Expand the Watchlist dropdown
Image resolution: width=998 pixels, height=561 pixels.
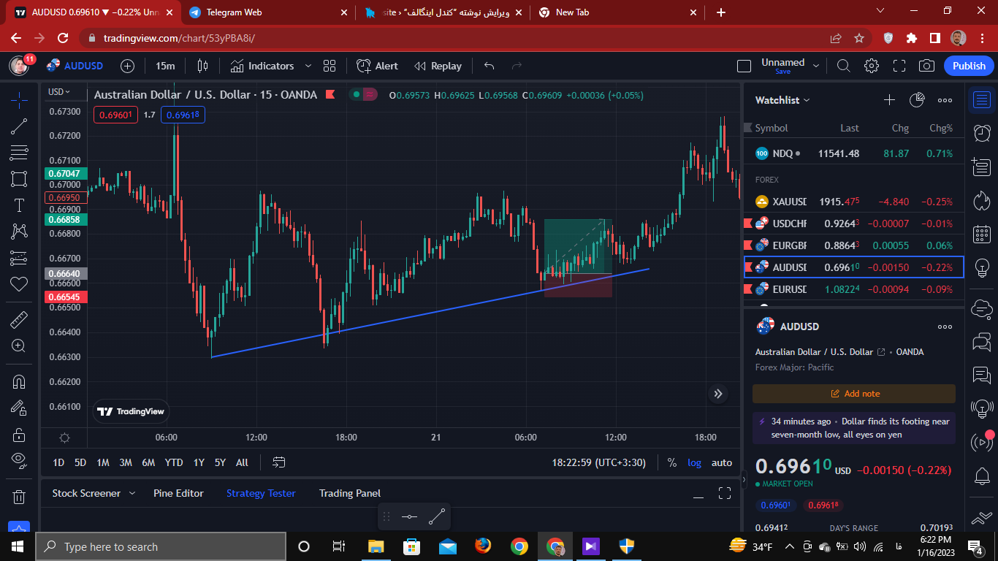(x=782, y=100)
